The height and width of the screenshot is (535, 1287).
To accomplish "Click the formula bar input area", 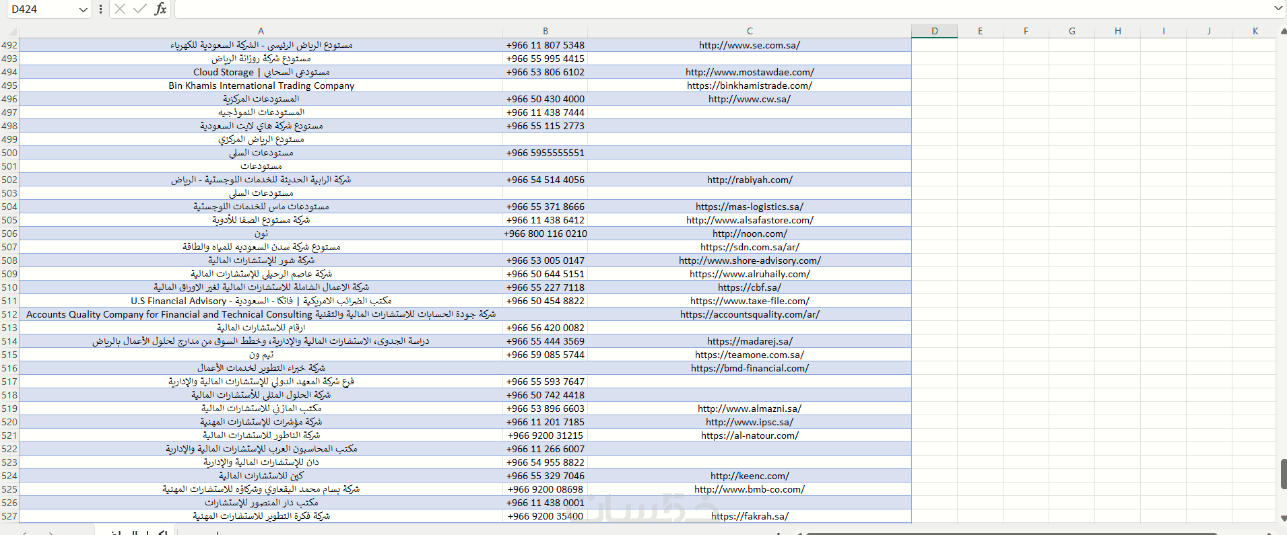I will pos(723,9).
